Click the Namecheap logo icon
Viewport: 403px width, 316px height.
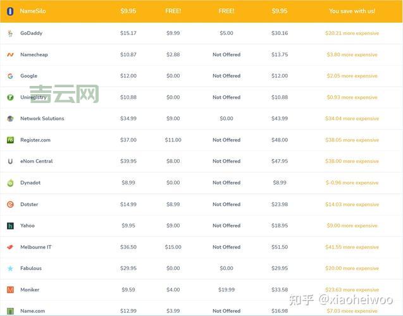10,55
